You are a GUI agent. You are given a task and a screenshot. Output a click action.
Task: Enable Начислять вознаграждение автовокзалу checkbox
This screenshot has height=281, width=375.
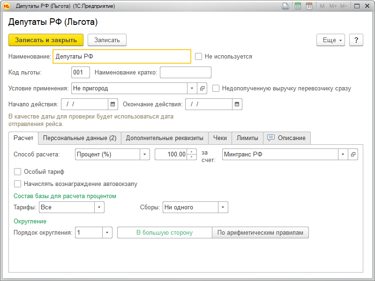tap(18, 184)
